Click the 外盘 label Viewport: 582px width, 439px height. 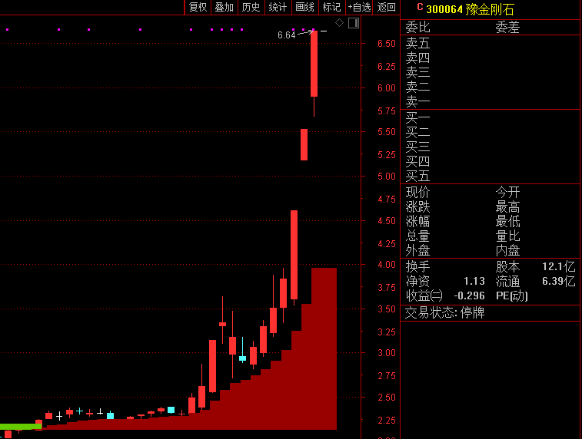tap(417, 250)
